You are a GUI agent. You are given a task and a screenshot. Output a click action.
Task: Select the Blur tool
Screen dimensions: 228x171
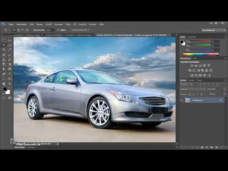4,69
